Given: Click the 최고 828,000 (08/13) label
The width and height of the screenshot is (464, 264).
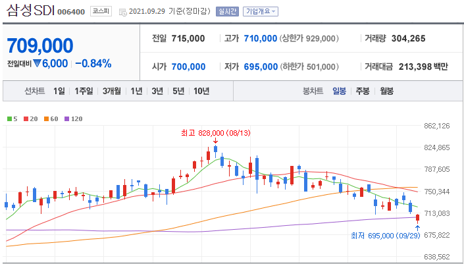Looking at the screenshot, I should [x=216, y=133].
